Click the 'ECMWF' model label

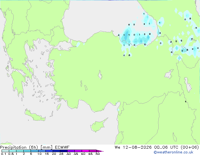point(62,147)
